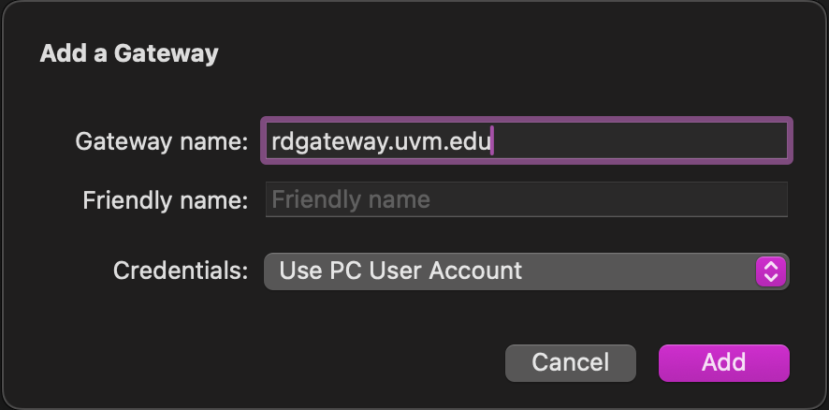
Task: Click the 'Gateway name:' label
Action: point(161,141)
